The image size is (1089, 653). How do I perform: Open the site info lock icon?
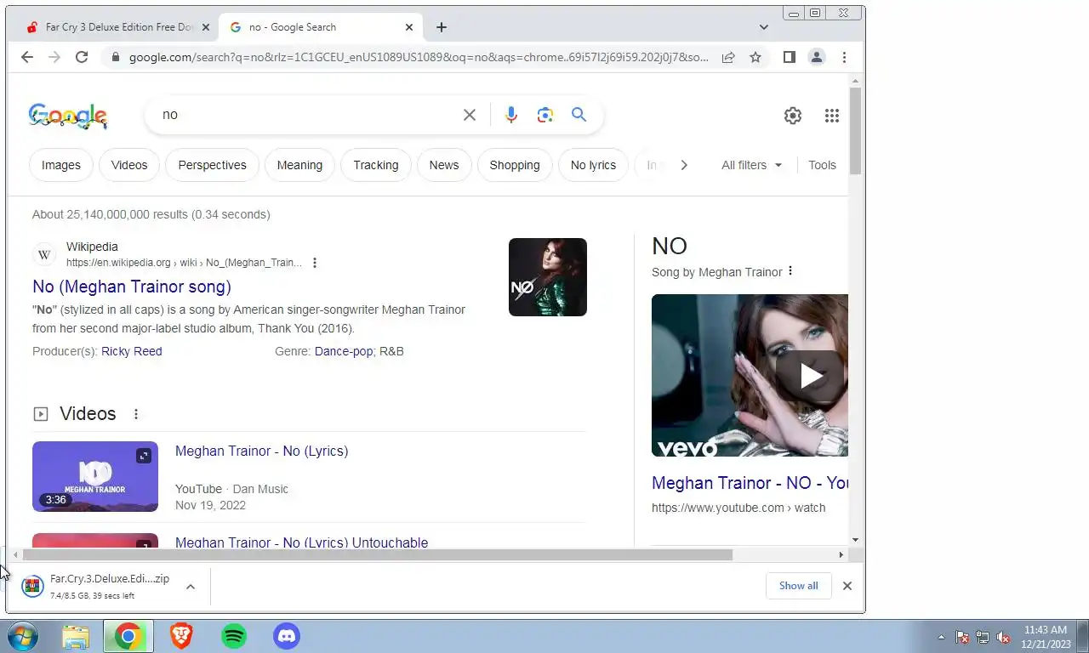115,58
